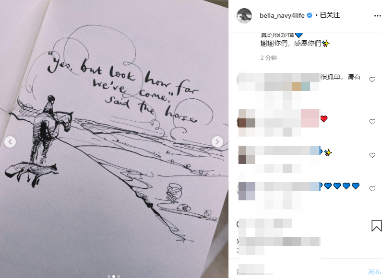The height and width of the screenshot is (278, 382).
Task: Open the bella_navy4life username link
Action: [x=282, y=15]
